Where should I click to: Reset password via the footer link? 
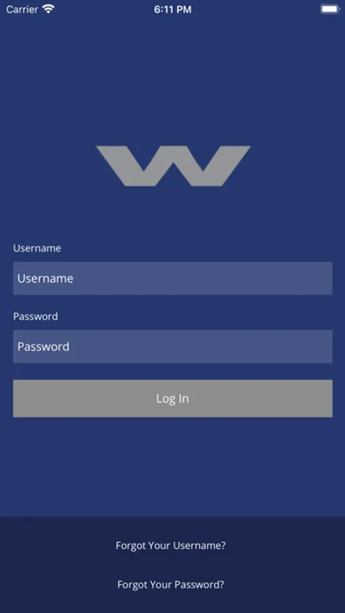171,584
